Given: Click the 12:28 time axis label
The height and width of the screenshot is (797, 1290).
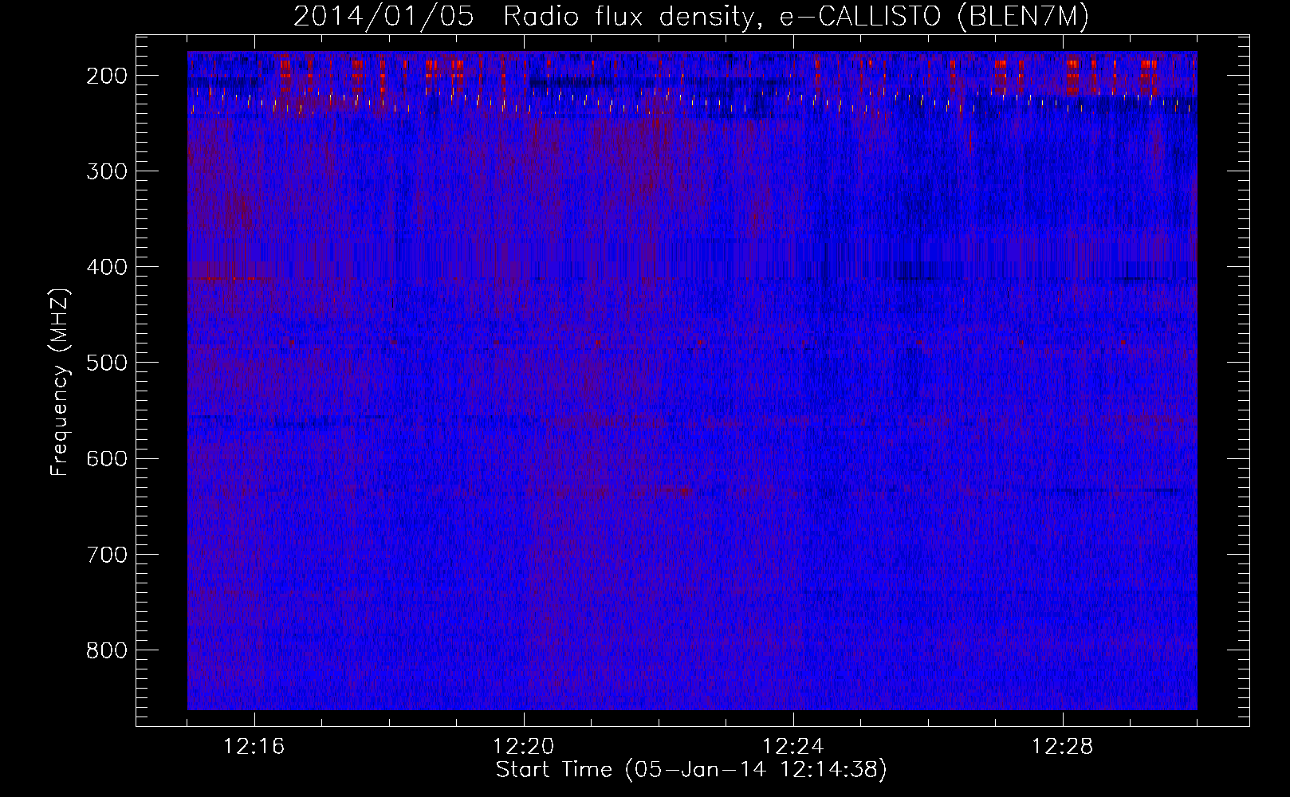Looking at the screenshot, I should point(1063,747).
